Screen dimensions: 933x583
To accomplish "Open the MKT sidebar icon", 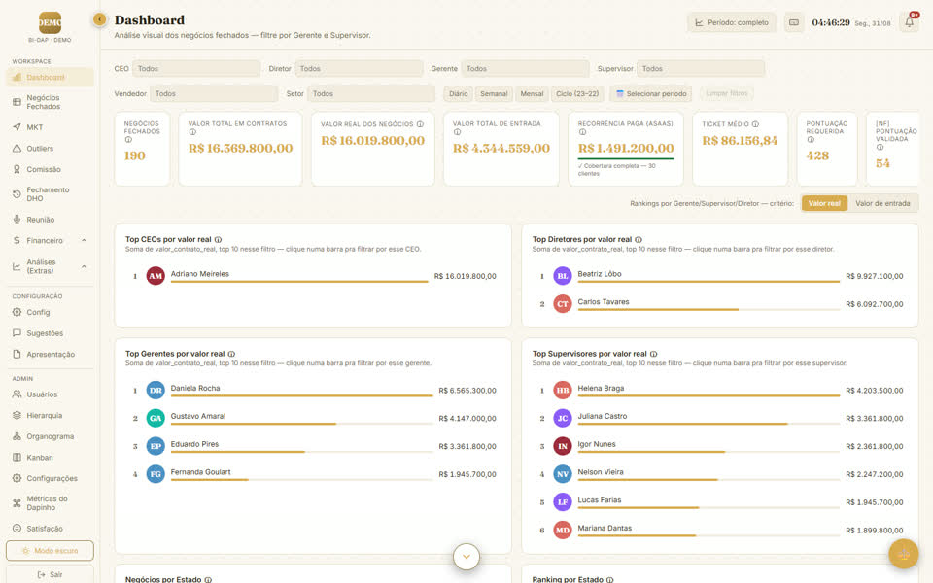I will [17, 127].
